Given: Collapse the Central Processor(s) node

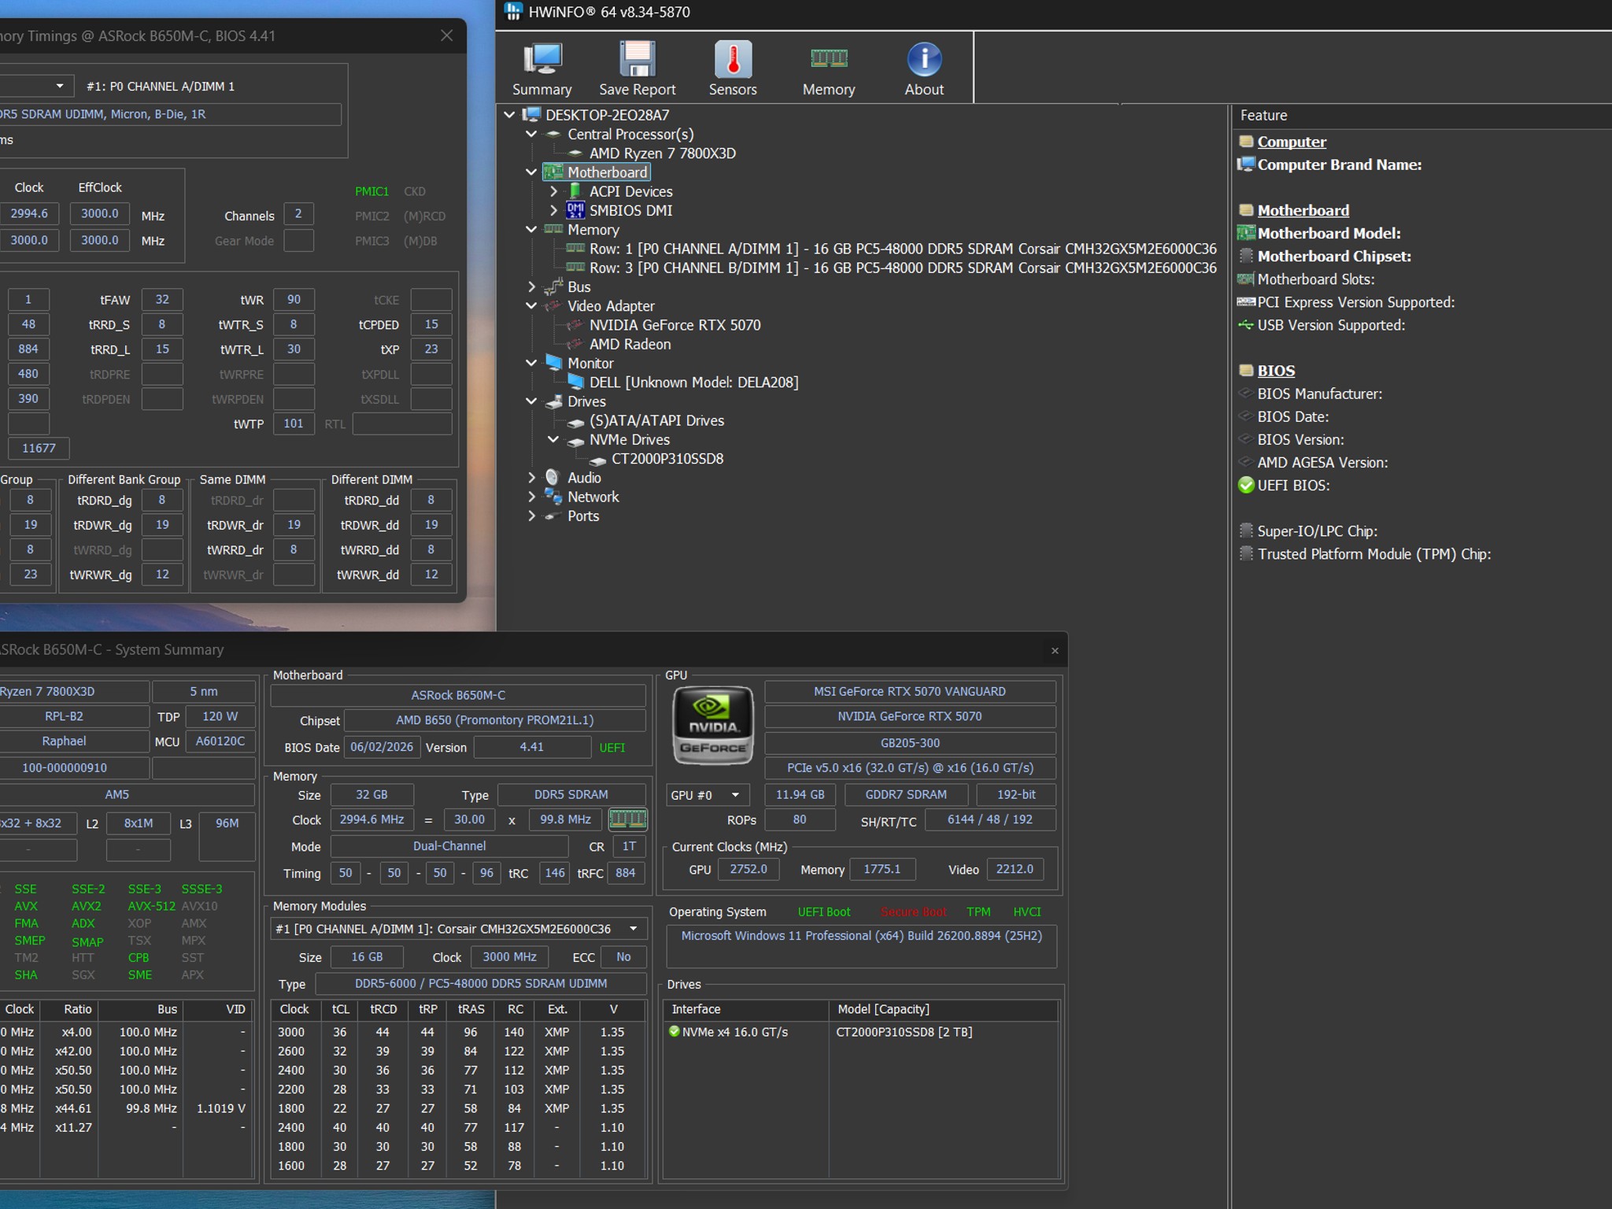Looking at the screenshot, I should (x=531, y=134).
